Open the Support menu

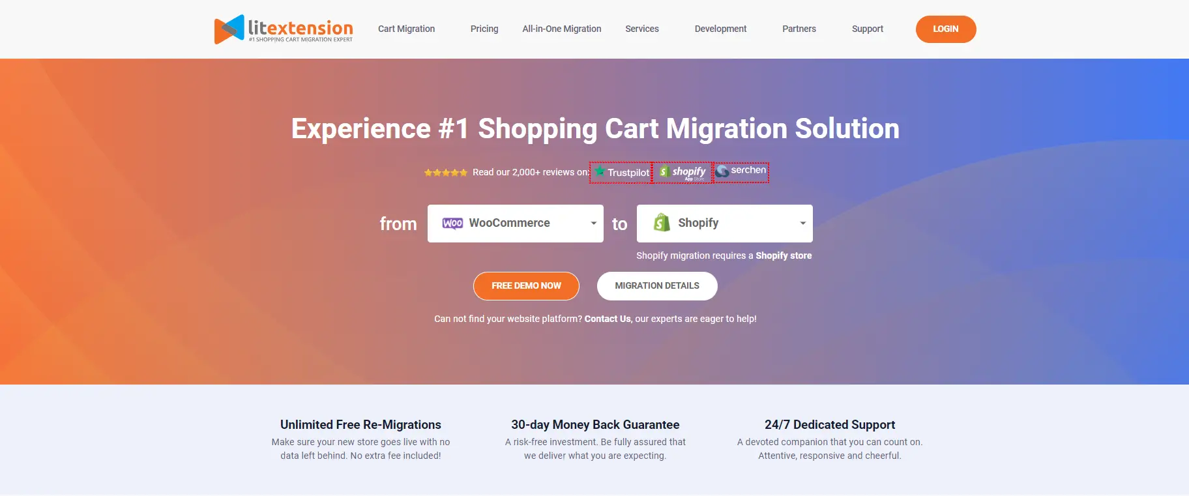[867, 29]
